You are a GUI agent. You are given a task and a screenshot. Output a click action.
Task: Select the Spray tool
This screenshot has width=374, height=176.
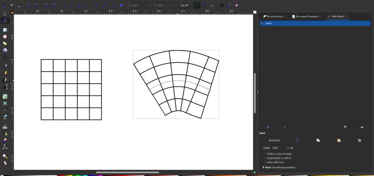(x=5, y=133)
